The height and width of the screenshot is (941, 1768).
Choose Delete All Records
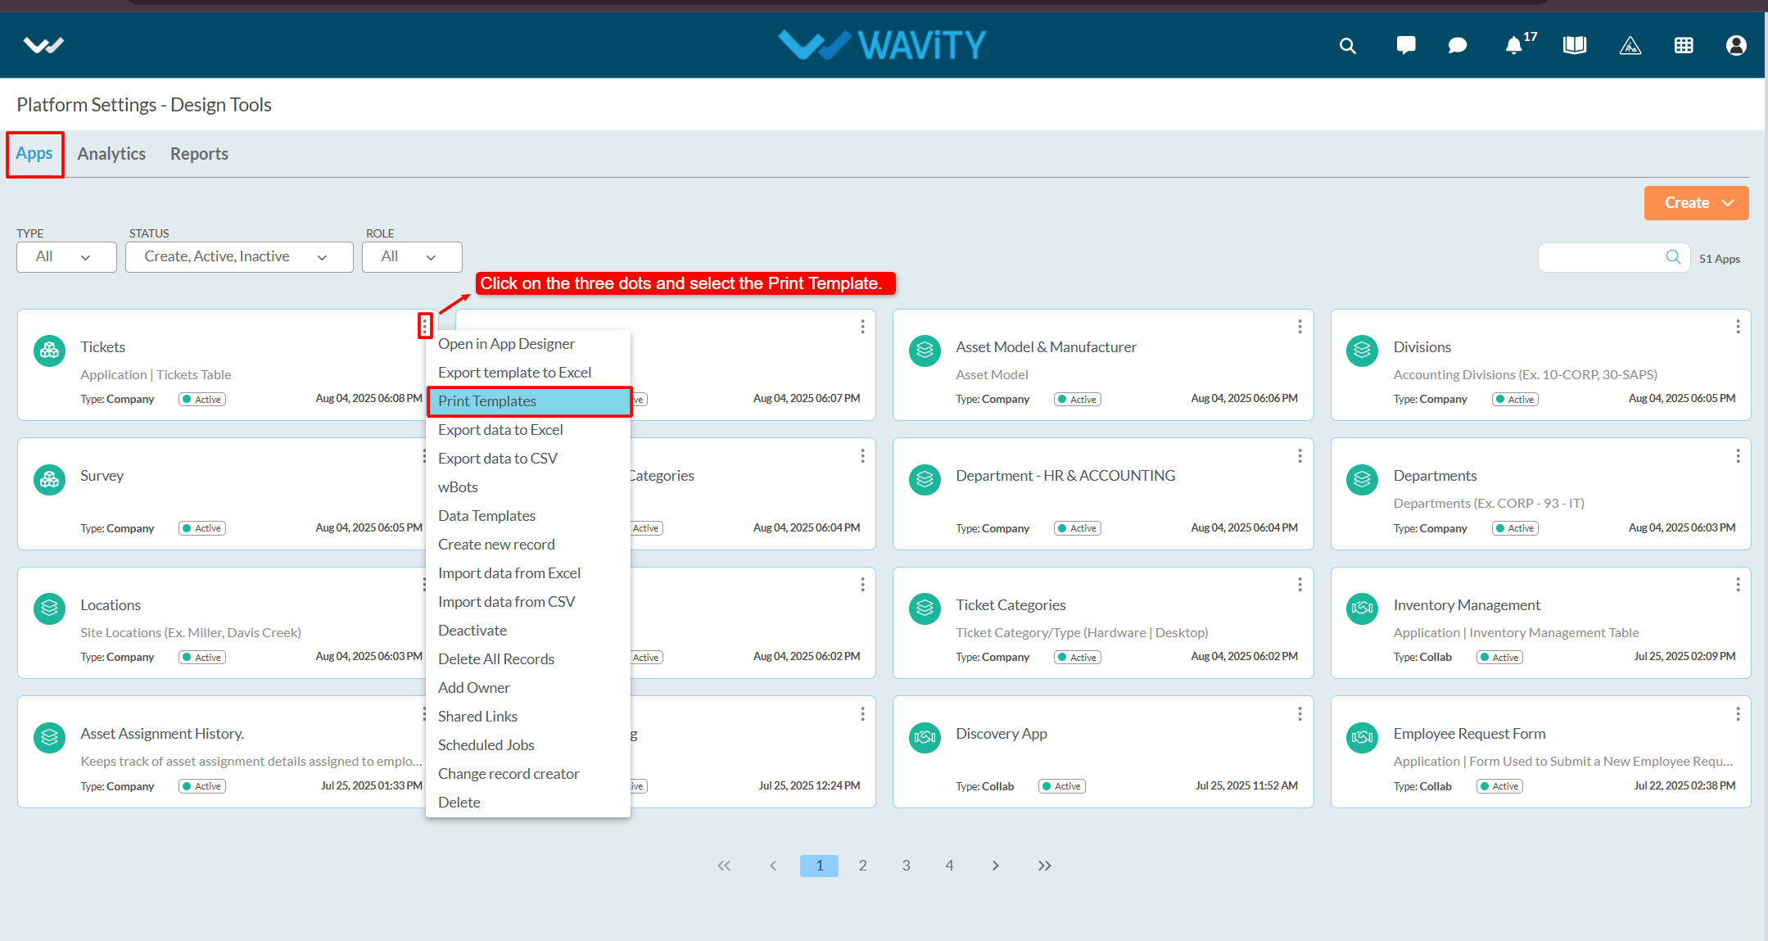(528, 659)
